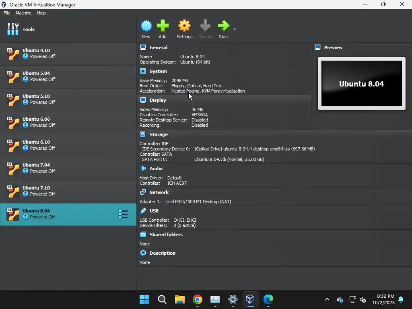This screenshot has height=309, width=412.
Task: Open Settings via the orange gear icon
Action: (184, 26)
